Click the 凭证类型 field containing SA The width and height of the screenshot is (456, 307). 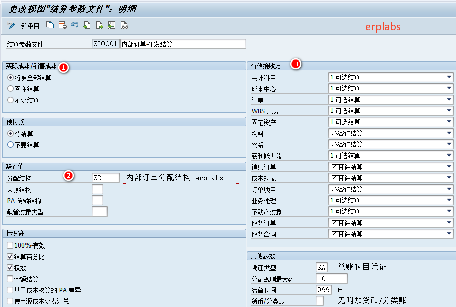(321, 267)
